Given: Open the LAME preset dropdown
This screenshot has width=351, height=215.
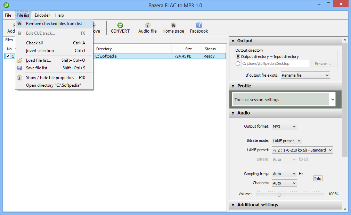Looking at the screenshot, I should [302, 150].
